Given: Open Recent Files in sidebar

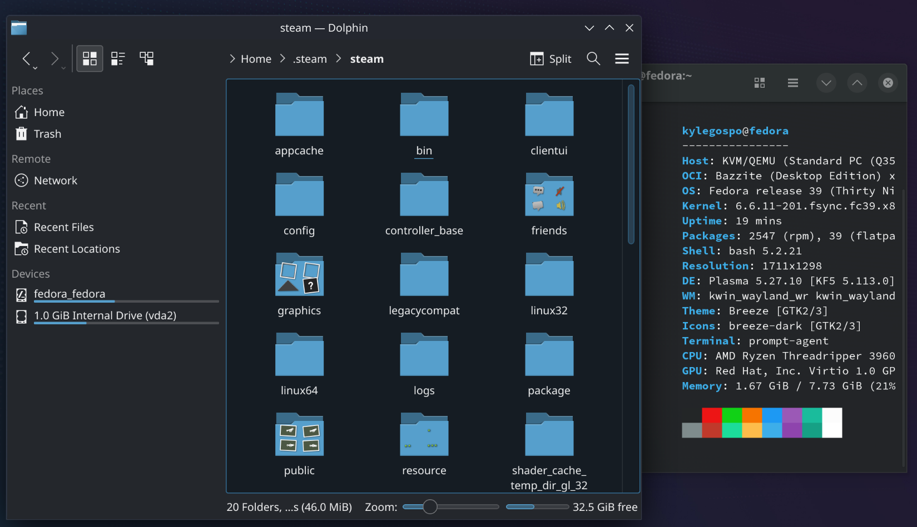Looking at the screenshot, I should coord(63,227).
